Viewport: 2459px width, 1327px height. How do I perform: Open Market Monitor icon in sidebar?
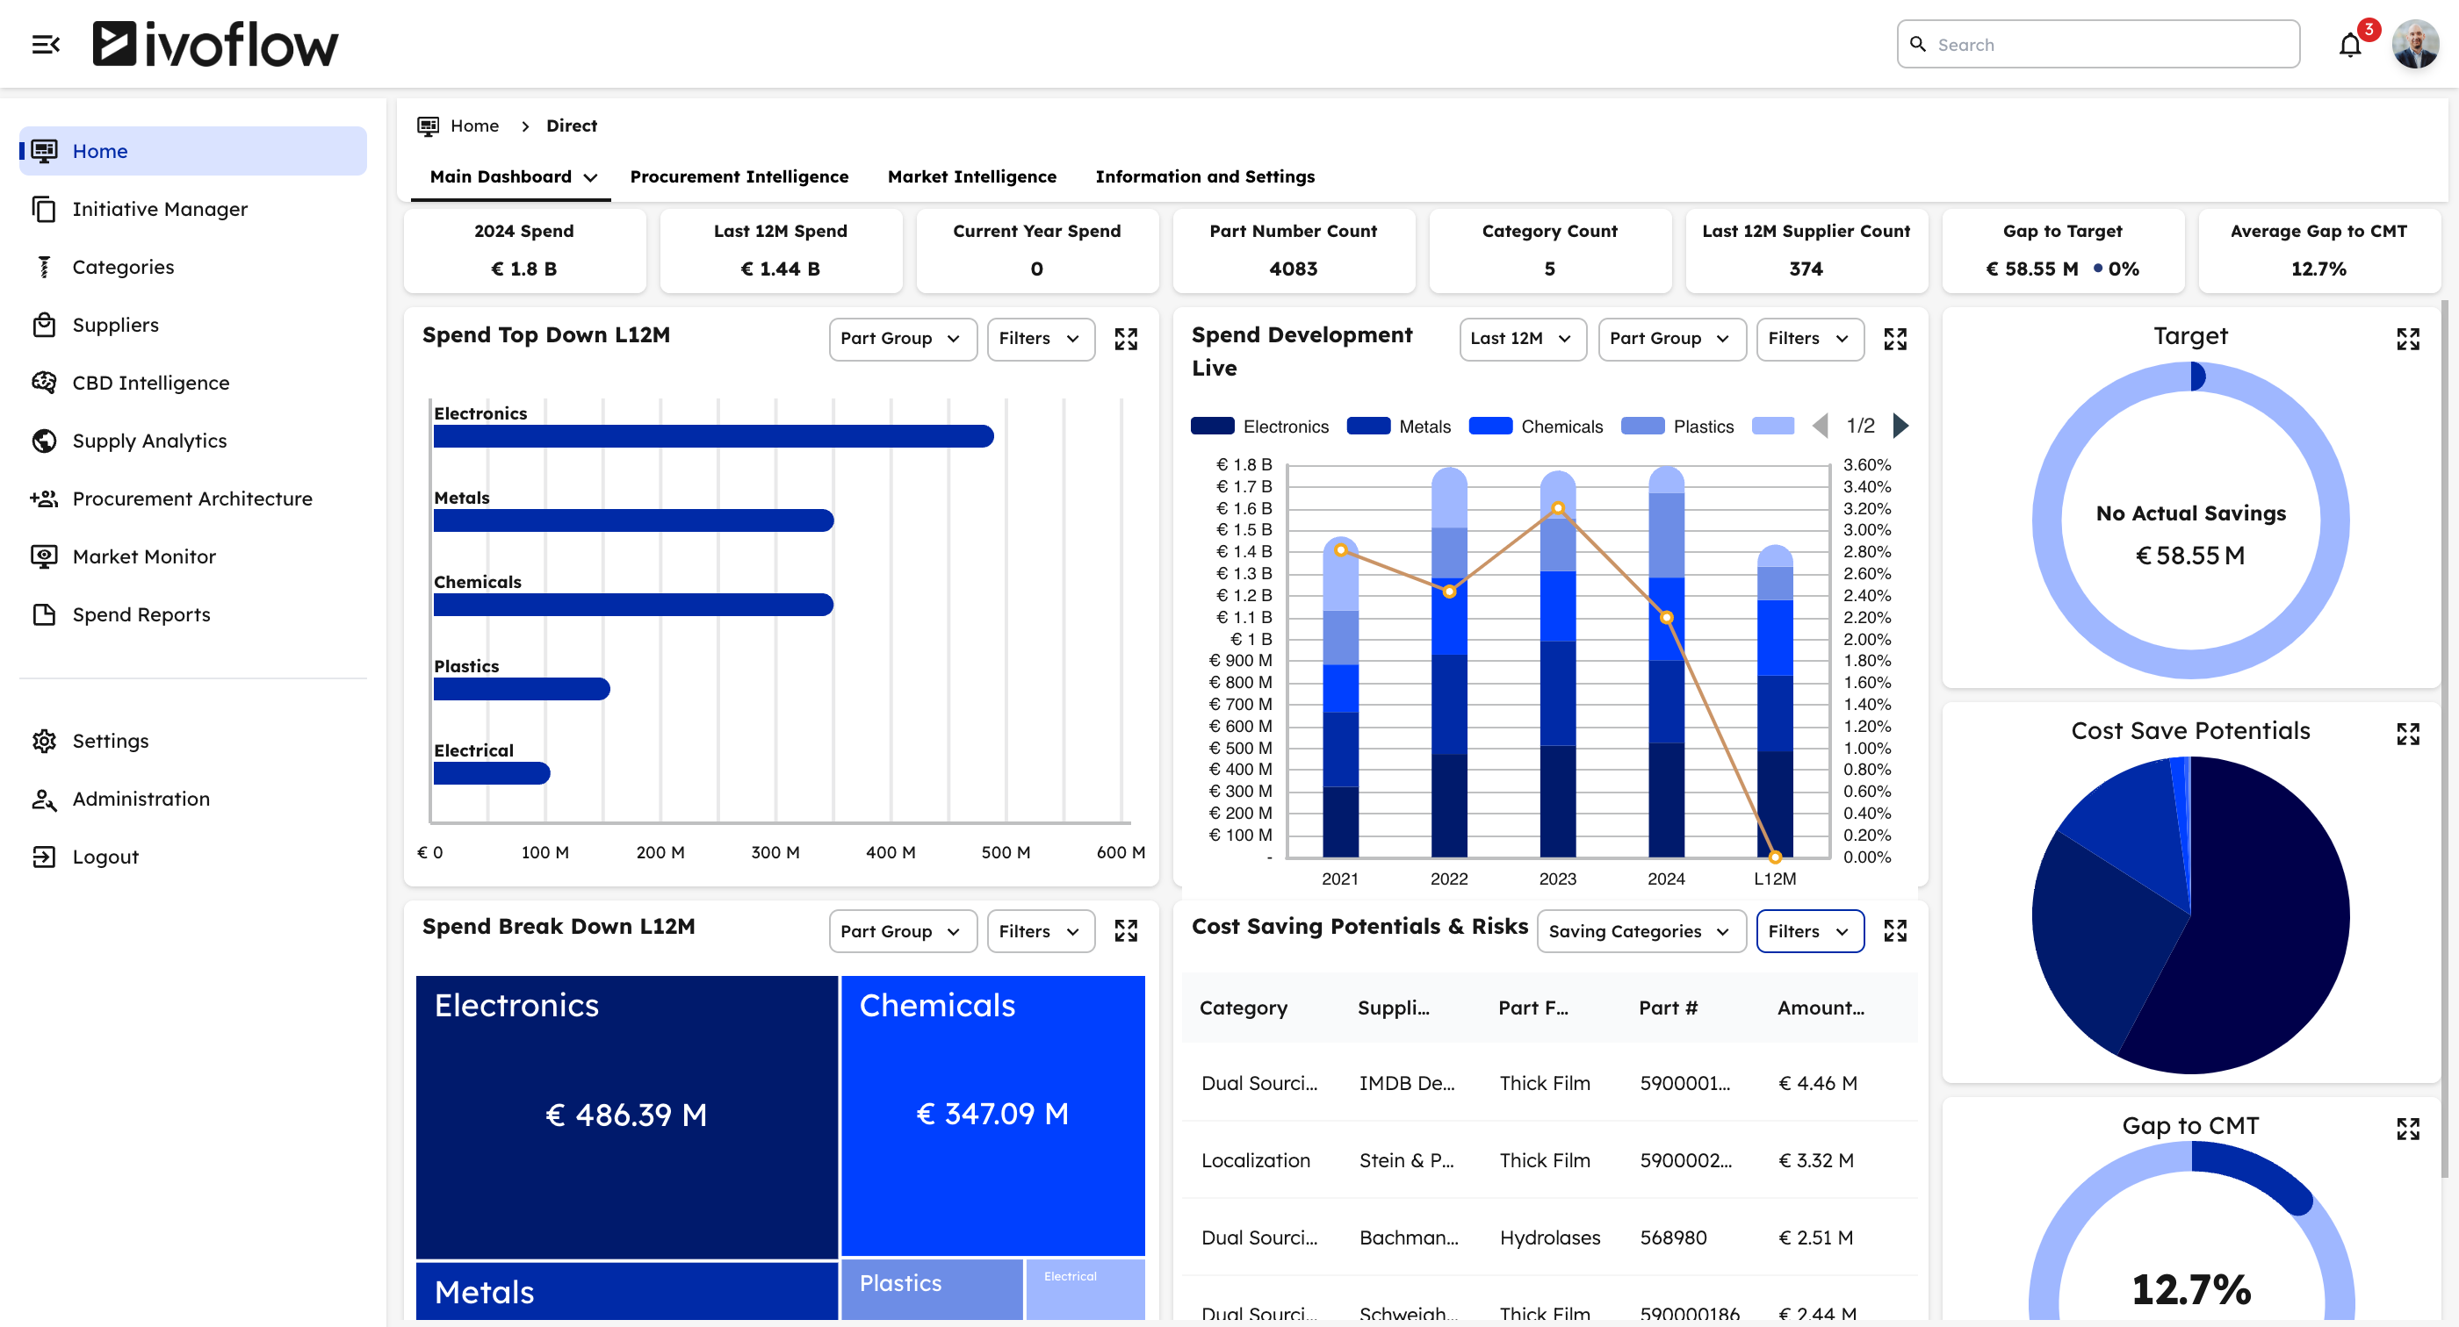click(44, 556)
